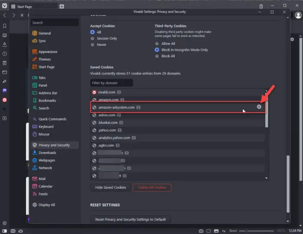Open the Translate panel icon

[x=4, y=81]
